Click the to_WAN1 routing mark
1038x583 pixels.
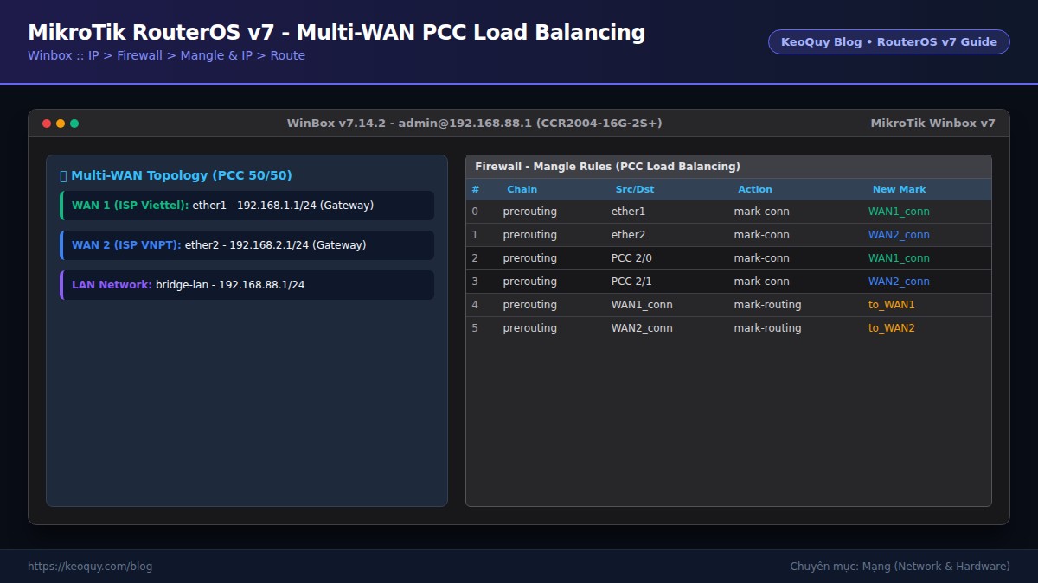891,305
